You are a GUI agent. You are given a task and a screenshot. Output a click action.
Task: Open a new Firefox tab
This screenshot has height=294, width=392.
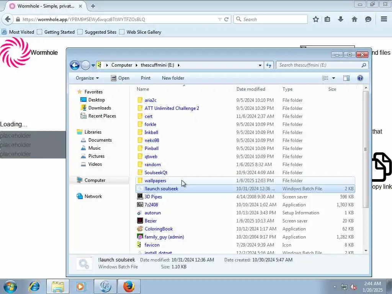pos(93,6)
